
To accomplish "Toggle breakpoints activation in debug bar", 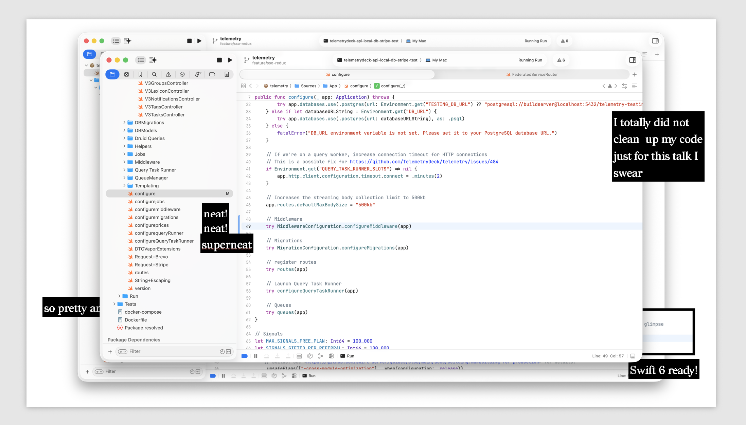I will click(244, 356).
